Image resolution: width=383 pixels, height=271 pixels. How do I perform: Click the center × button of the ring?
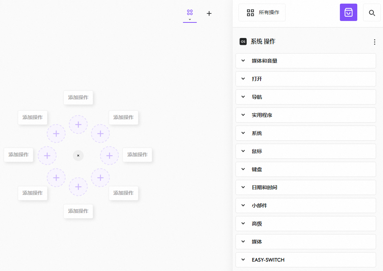click(78, 156)
